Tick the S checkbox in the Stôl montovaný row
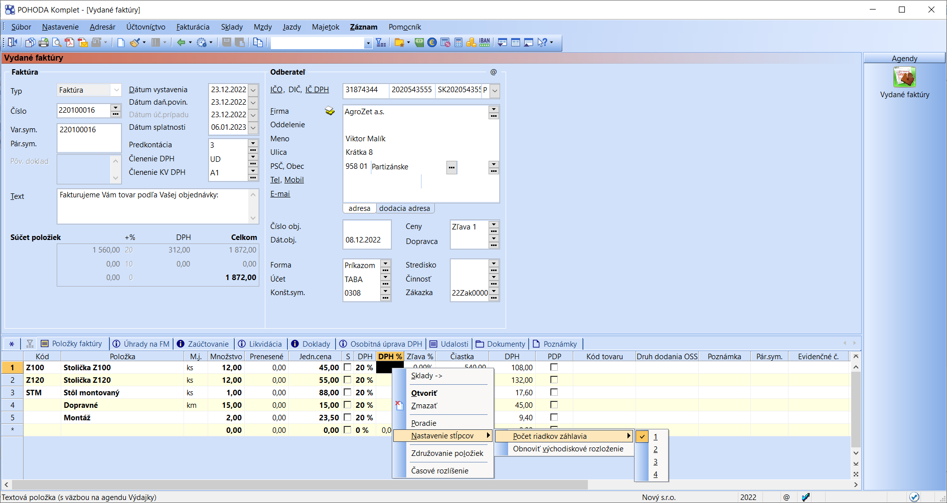Viewport: 947px width, 503px height. click(347, 392)
